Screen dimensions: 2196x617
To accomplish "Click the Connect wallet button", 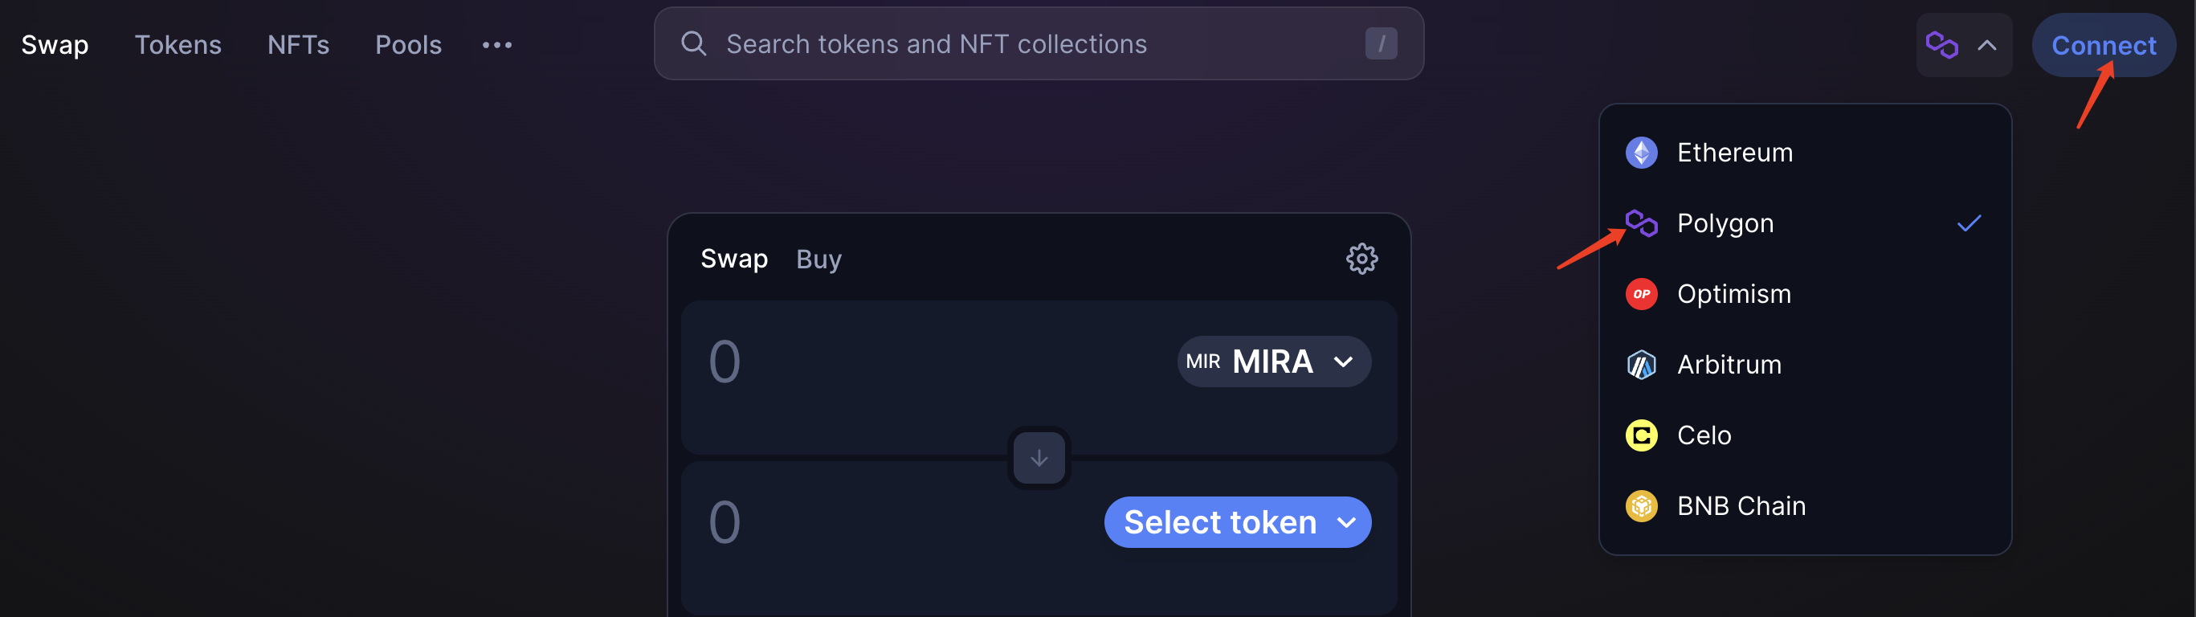I will coord(2103,45).
